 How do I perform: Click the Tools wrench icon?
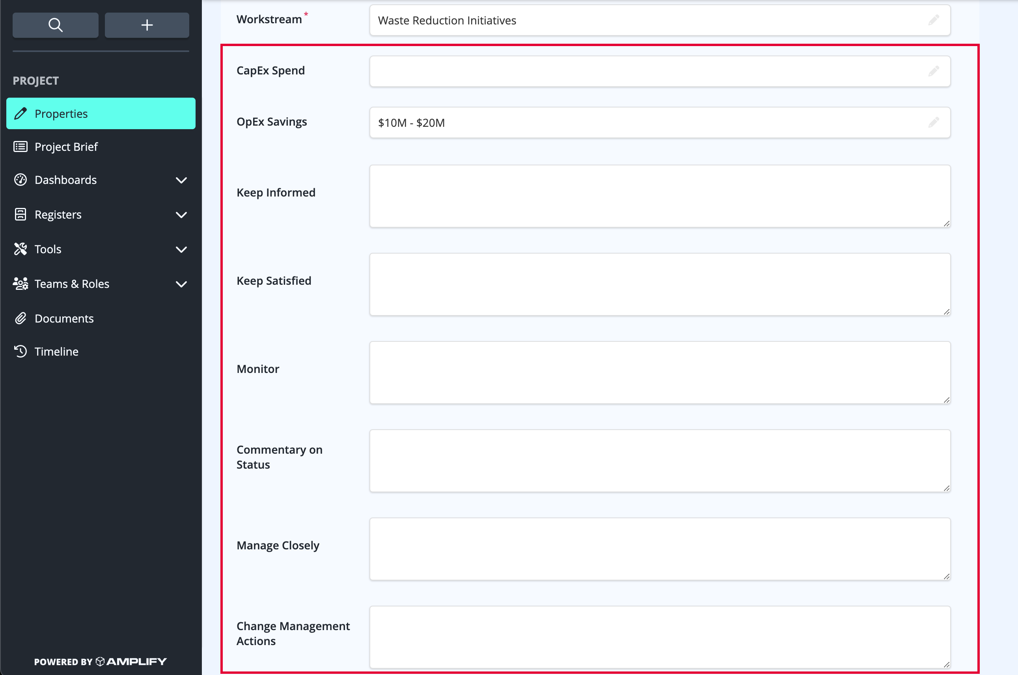[21, 249]
